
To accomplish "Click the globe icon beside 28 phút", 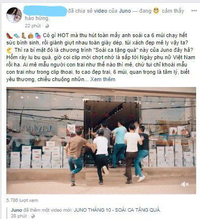I will (33, 216).
